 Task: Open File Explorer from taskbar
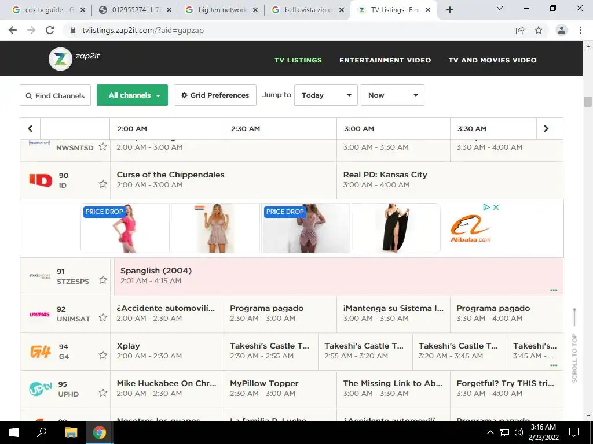71,432
